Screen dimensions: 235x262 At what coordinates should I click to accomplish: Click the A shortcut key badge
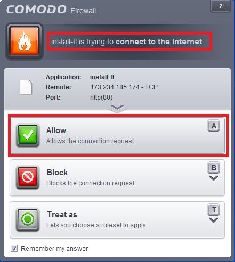click(x=214, y=126)
